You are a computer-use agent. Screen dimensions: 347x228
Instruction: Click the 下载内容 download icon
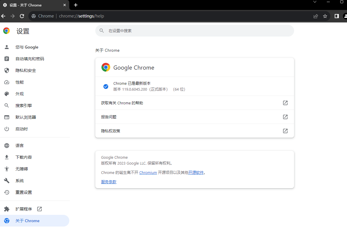click(x=7, y=157)
